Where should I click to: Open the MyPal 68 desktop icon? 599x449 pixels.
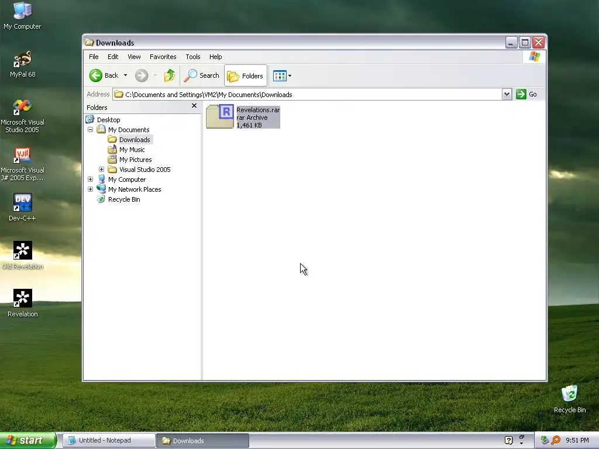(23, 64)
